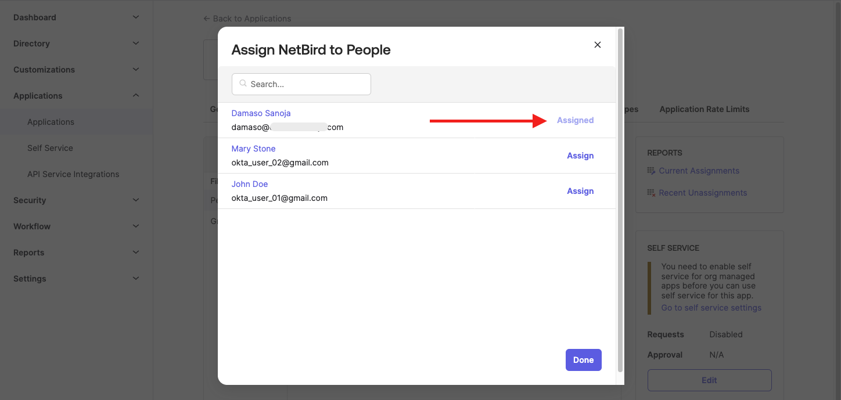Assign NetBird to Mary Stone
The image size is (841, 400).
580,155
